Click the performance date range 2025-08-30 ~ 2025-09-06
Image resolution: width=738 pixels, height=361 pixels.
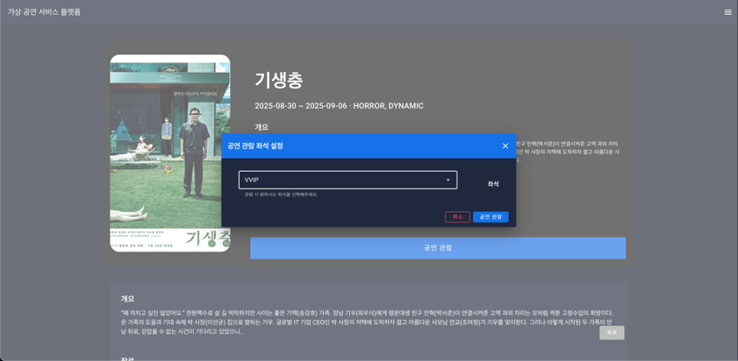[x=300, y=106]
